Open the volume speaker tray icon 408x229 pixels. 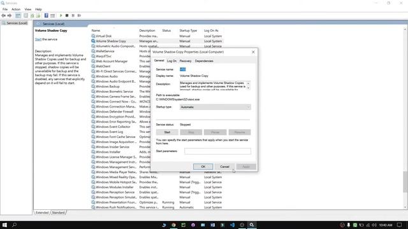(x=374, y=225)
